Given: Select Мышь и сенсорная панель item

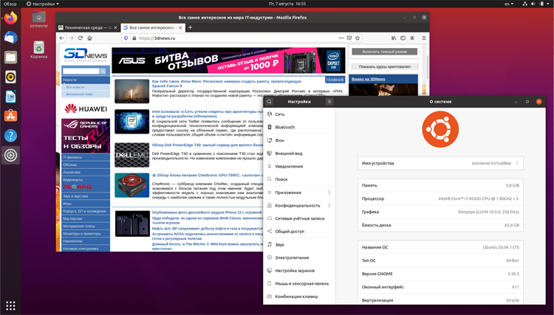Looking at the screenshot, I should click(x=299, y=283).
